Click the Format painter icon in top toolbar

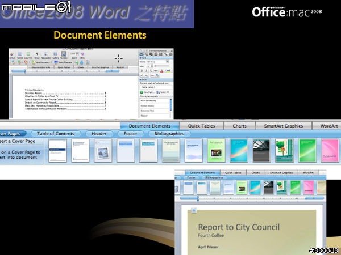pyautogui.click(x=12, y=54)
